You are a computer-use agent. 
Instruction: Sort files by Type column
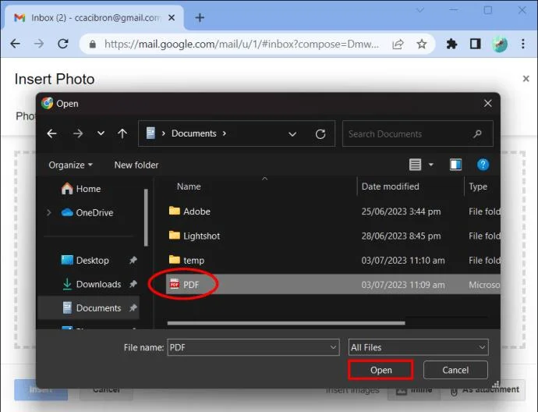(x=478, y=186)
